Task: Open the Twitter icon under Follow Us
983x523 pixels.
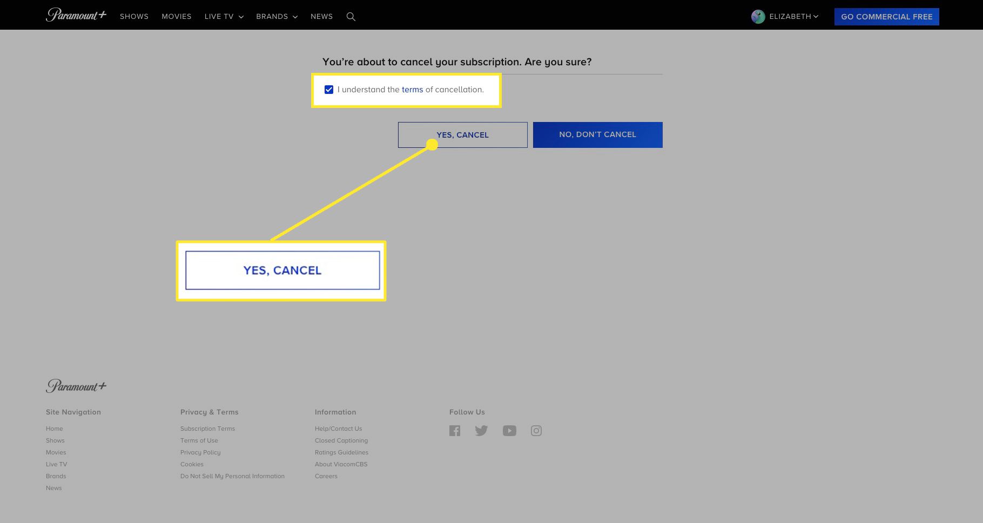Action: pyautogui.click(x=481, y=431)
